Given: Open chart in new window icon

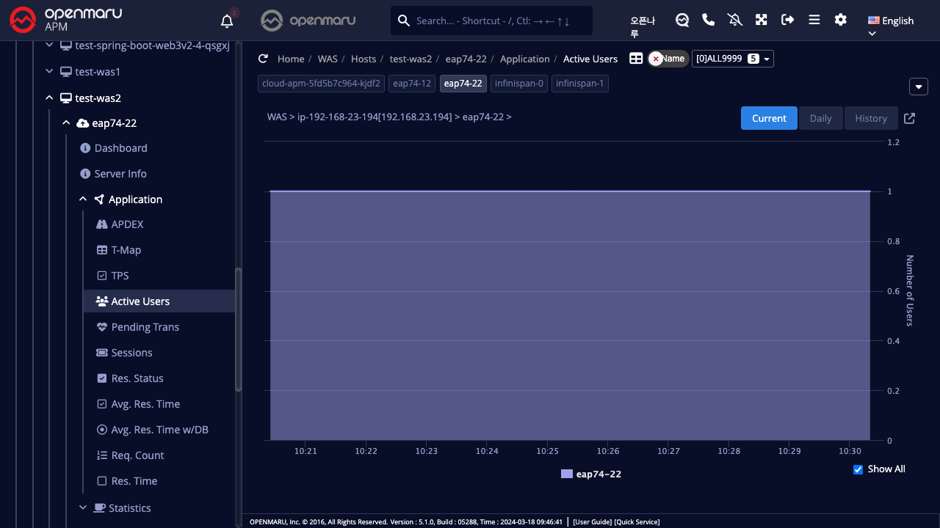Looking at the screenshot, I should (909, 118).
